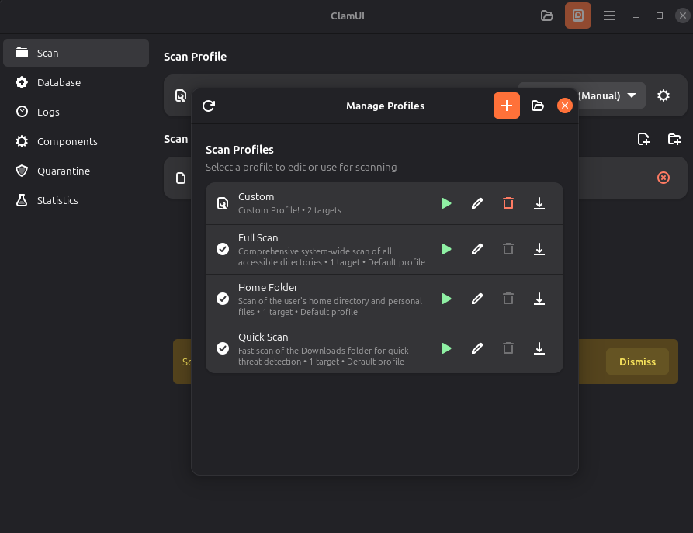Delete the Custom profile
Image resolution: width=693 pixels, height=533 pixels.
tap(508, 203)
